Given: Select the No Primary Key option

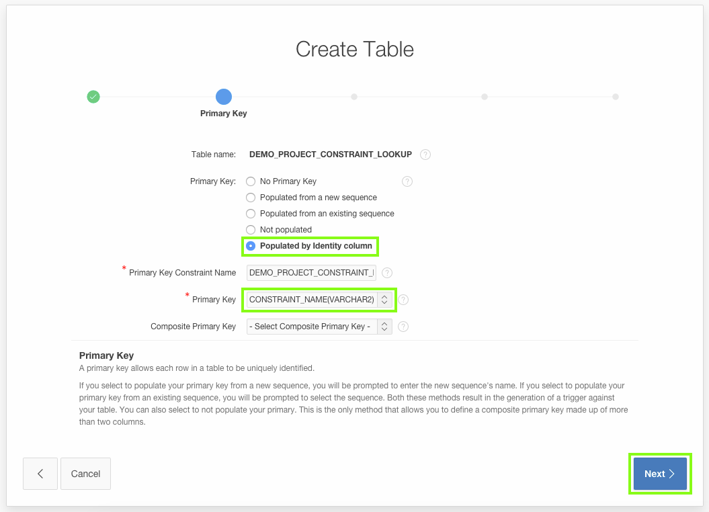Looking at the screenshot, I should (251, 181).
